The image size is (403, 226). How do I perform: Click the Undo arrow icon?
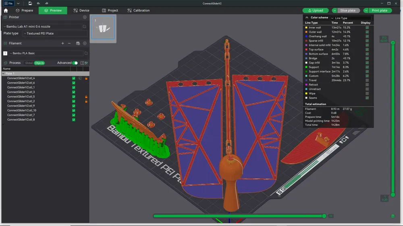point(38,3)
